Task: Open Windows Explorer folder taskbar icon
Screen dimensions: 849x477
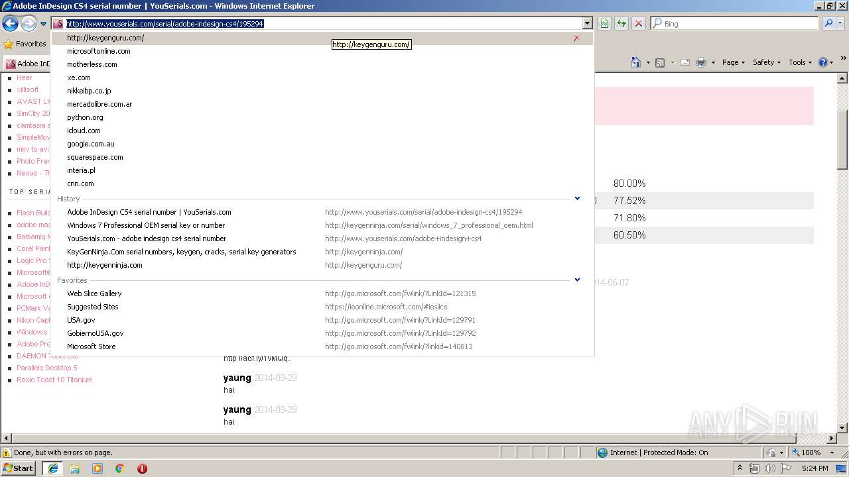Action: click(x=75, y=468)
